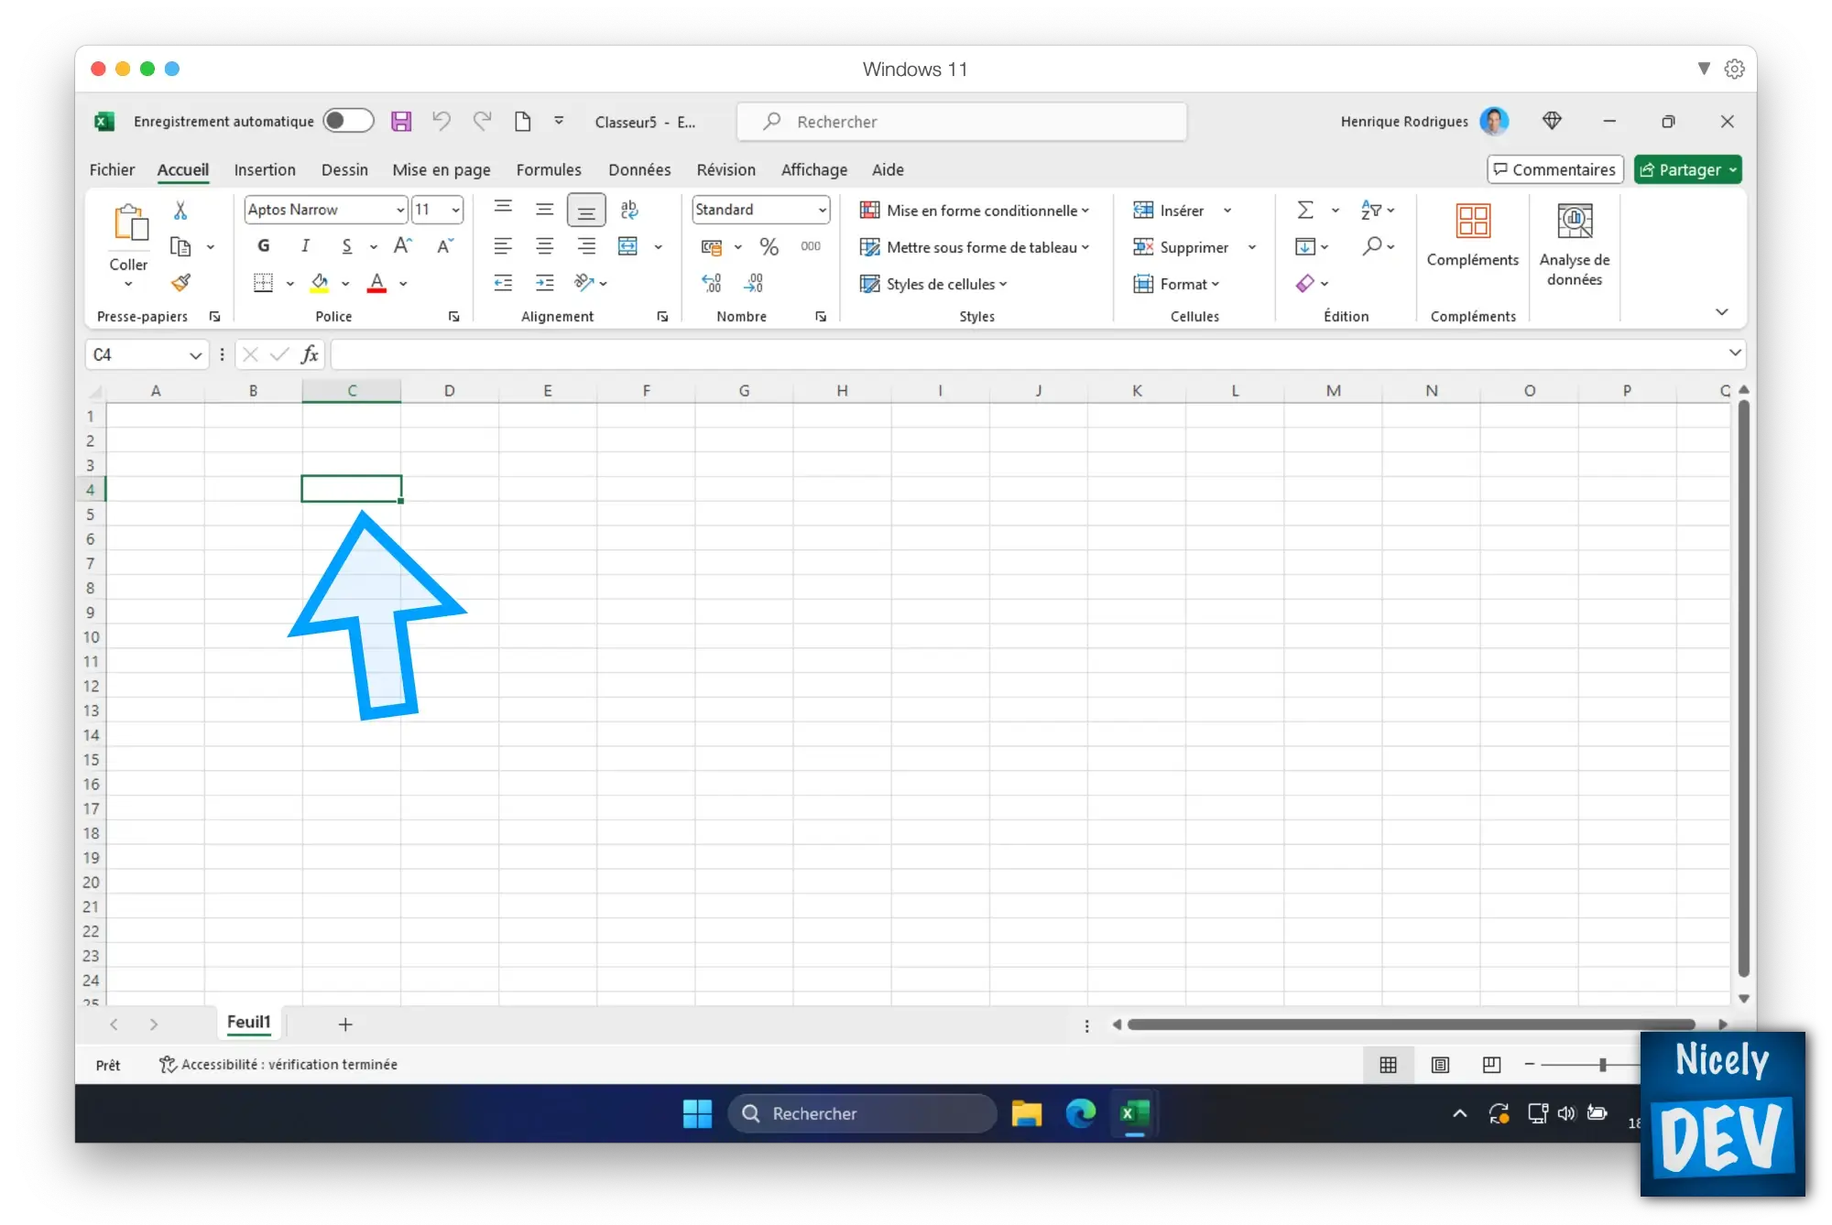The width and height of the screenshot is (1832, 1225).
Task: Toggle underline S formatting
Action: tap(346, 246)
